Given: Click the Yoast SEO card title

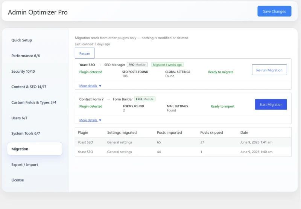Looking at the screenshot, I should pos(87,65).
